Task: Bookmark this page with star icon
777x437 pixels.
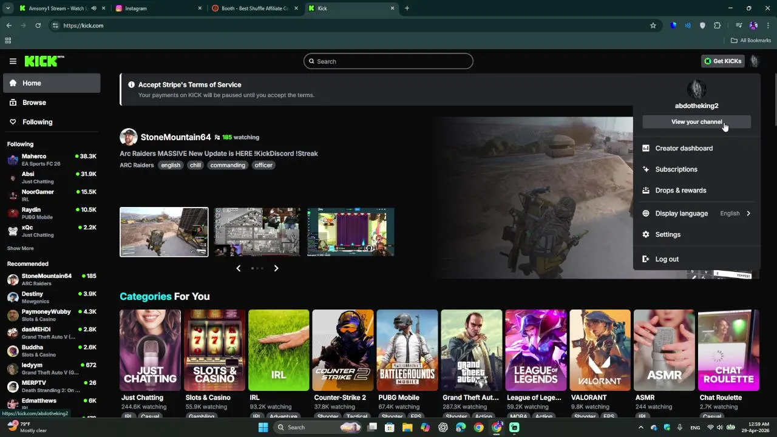Action: pos(653,25)
